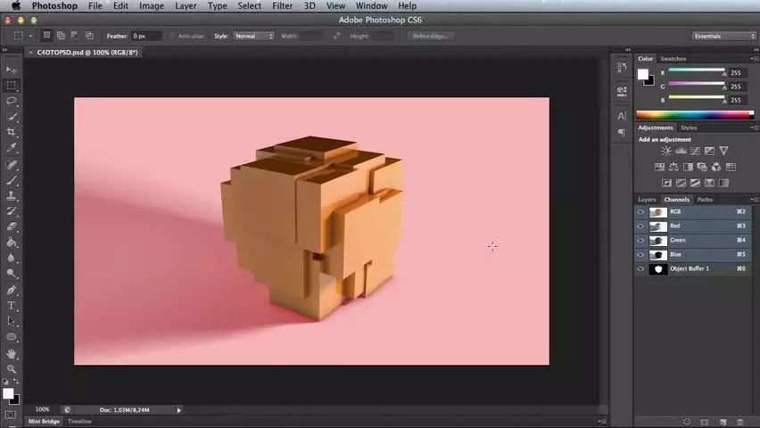Select the Hand tool
This screenshot has width=760, height=428.
pos(11,354)
